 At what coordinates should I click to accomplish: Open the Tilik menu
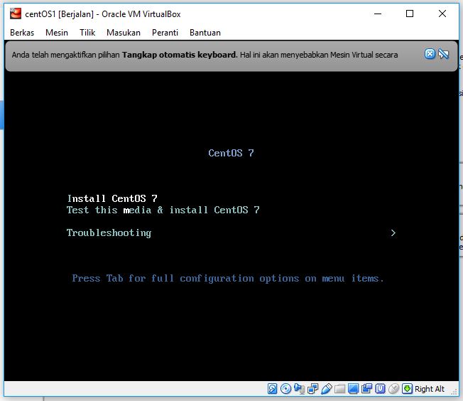[x=87, y=33]
